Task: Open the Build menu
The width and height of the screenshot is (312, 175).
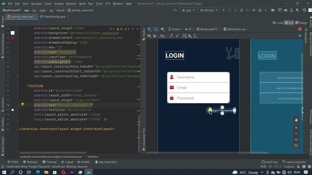Action: tap(82, 3)
